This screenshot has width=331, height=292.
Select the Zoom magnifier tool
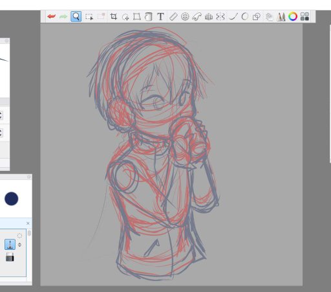pyautogui.click(x=76, y=16)
